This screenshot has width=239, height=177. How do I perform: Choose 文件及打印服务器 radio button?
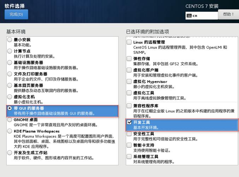(10, 74)
